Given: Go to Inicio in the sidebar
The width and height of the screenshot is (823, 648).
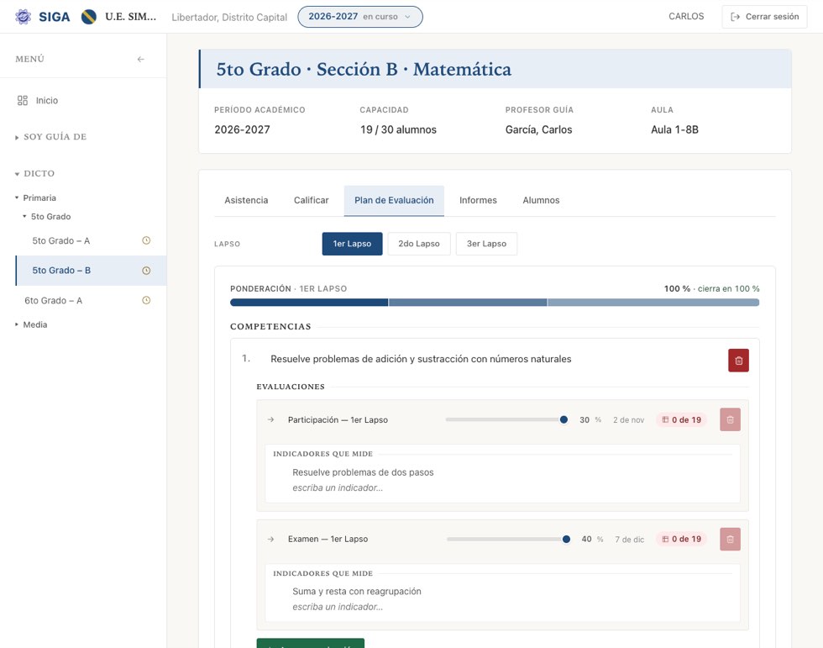Looking at the screenshot, I should click(47, 100).
